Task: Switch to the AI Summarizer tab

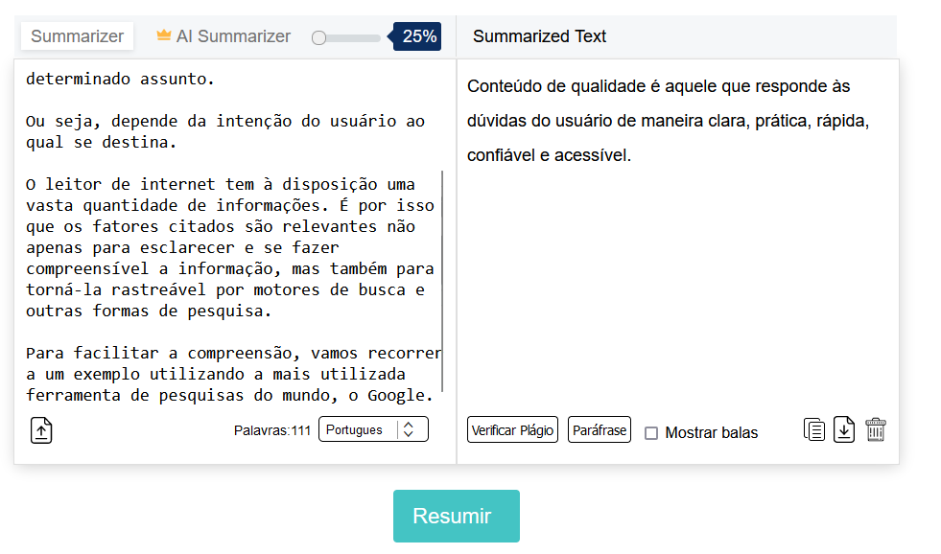Action: pos(233,36)
